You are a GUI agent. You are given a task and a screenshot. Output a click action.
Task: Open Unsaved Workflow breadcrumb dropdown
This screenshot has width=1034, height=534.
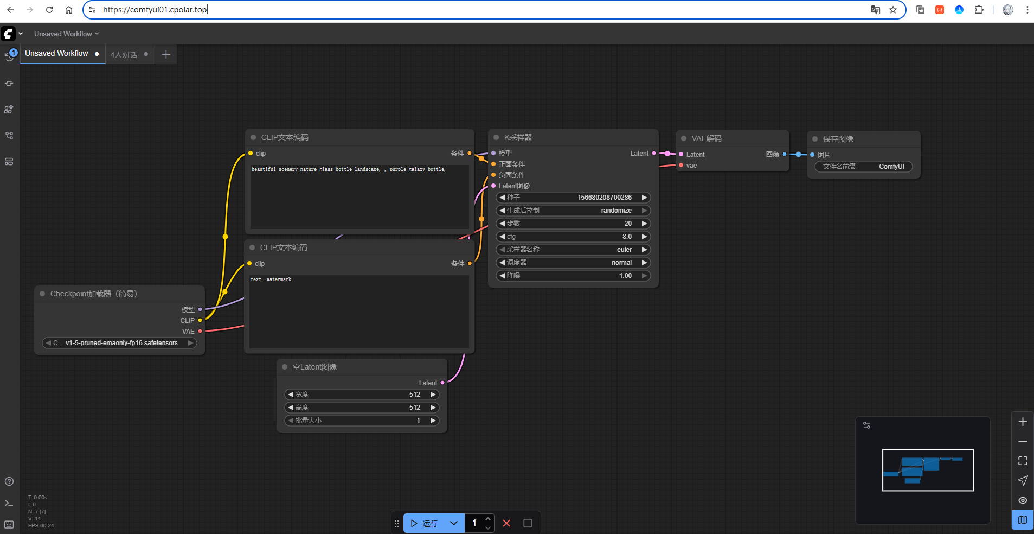[67, 34]
